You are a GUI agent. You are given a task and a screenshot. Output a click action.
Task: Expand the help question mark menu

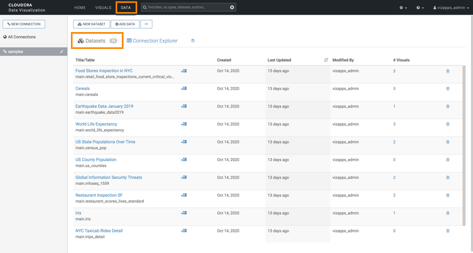(420, 8)
